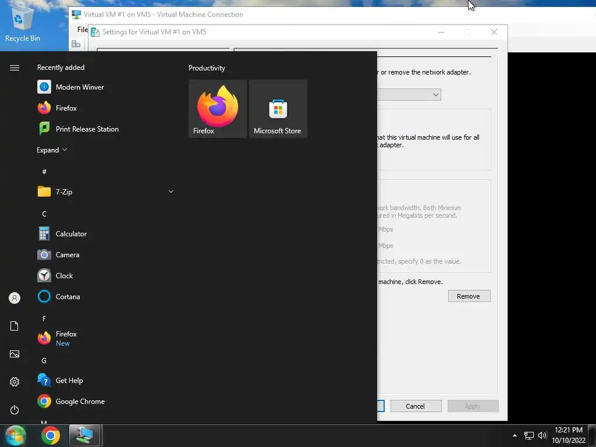
Task: Minimize the Settings for Virtual VM window
Action: coord(441,32)
